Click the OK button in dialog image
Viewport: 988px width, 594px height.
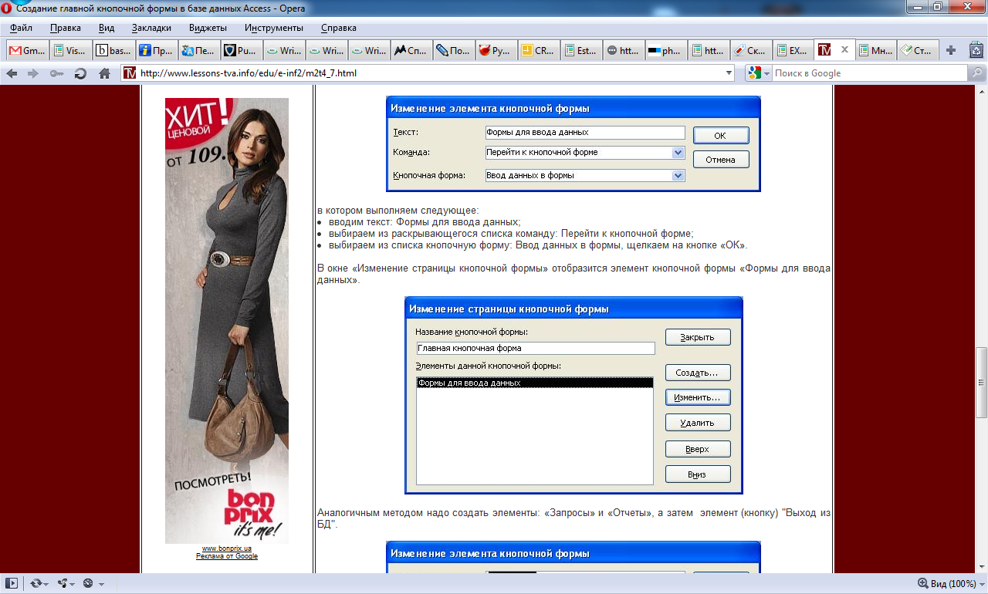[720, 135]
